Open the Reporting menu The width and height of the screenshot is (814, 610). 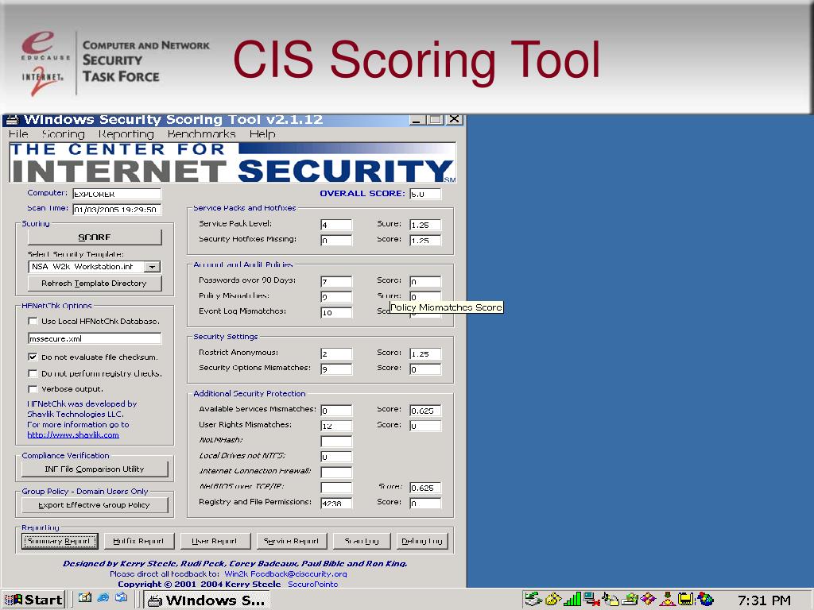126,133
